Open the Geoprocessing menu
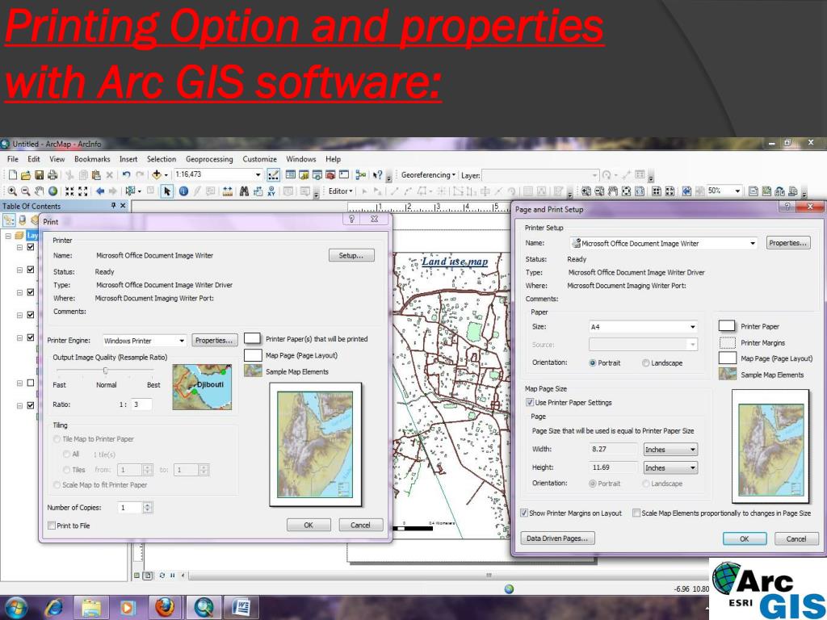Screen dimensions: 827x620 [209, 159]
